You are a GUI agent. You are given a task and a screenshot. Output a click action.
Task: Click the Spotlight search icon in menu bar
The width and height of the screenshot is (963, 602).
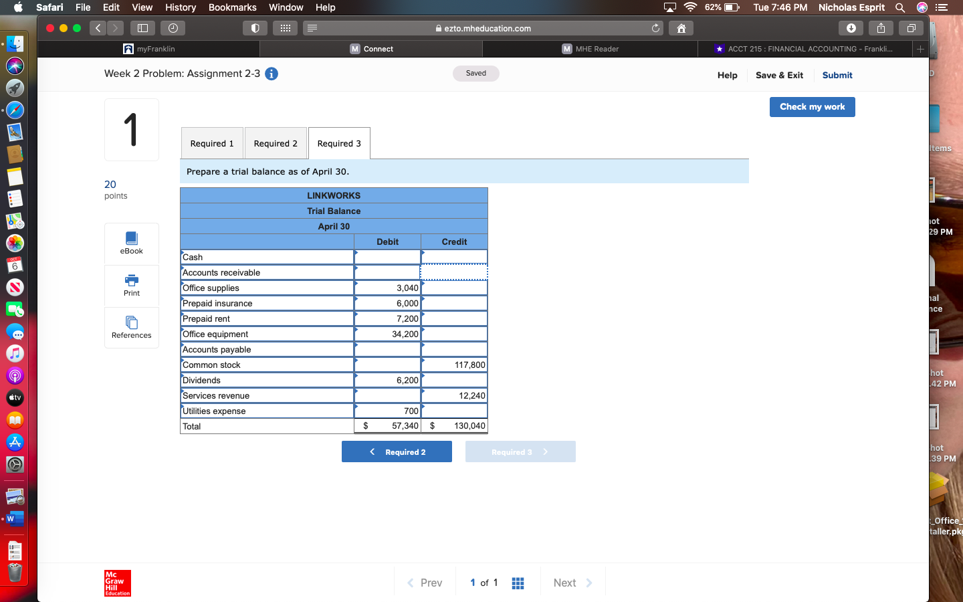pyautogui.click(x=900, y=7)
